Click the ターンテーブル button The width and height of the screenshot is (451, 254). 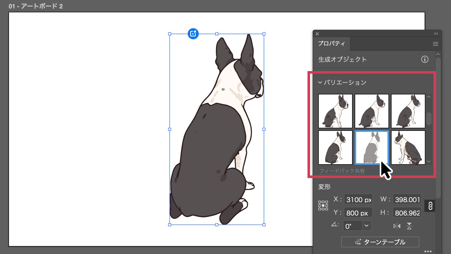(380, 242)
